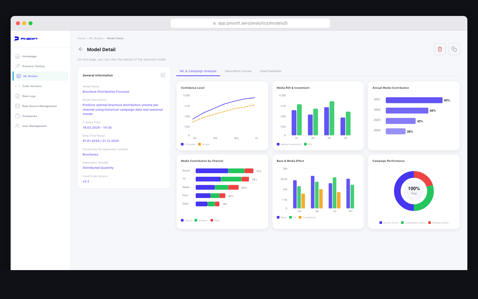Open Code Versions via the code brackets icon
Screen dimensions: 478x299
point(18,86)
